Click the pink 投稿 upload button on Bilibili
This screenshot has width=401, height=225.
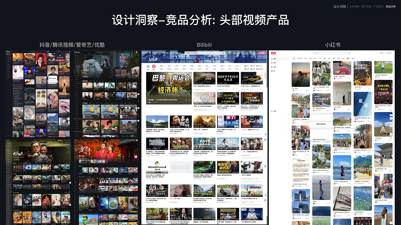(262, 53)
